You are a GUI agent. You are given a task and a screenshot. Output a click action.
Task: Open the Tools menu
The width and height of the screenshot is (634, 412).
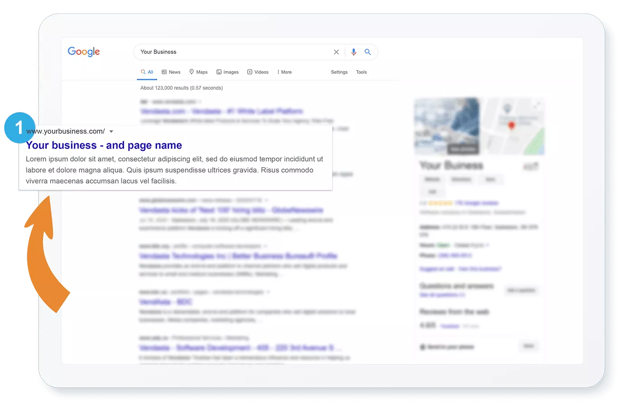coord(361,72)
